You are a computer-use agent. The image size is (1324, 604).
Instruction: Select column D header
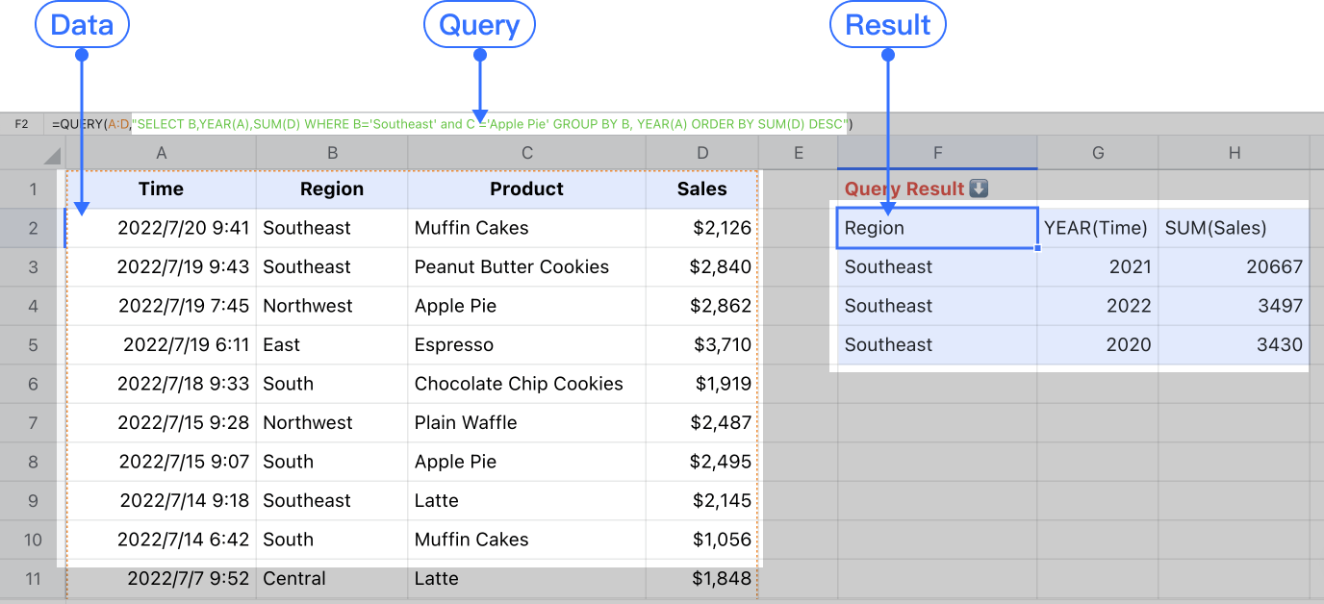(702, 153)
